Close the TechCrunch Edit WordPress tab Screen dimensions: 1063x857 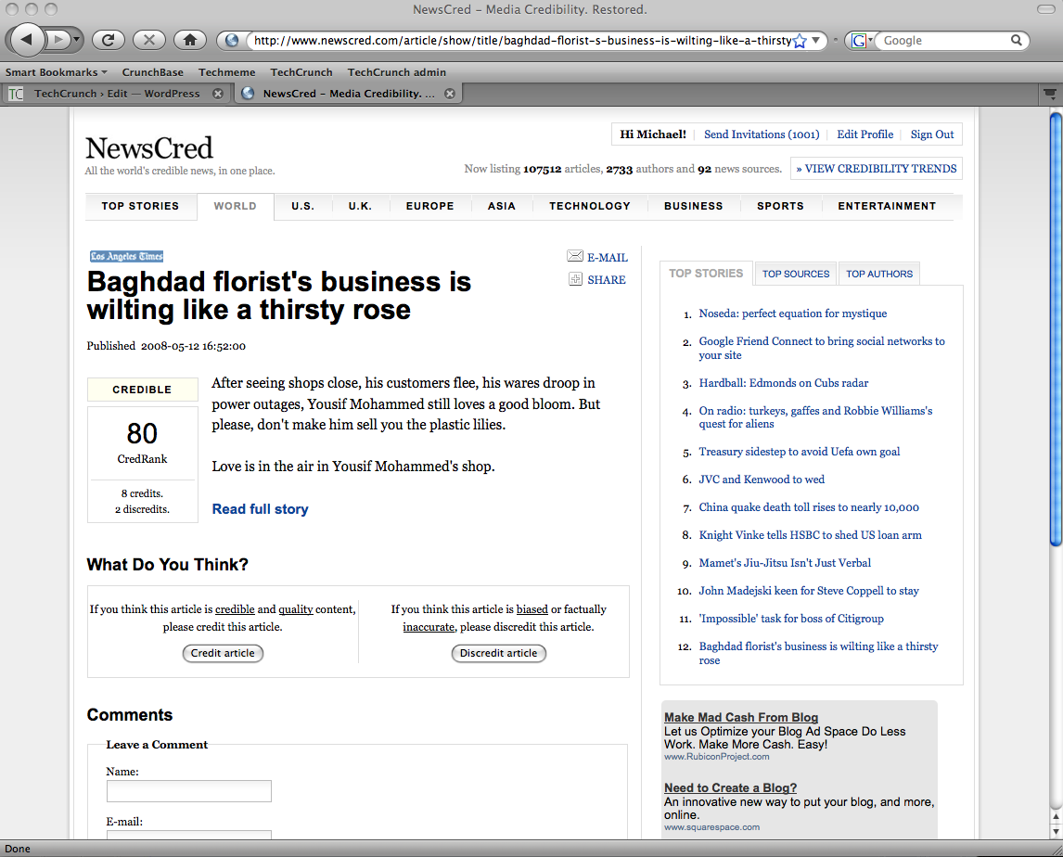click(218, 94)
